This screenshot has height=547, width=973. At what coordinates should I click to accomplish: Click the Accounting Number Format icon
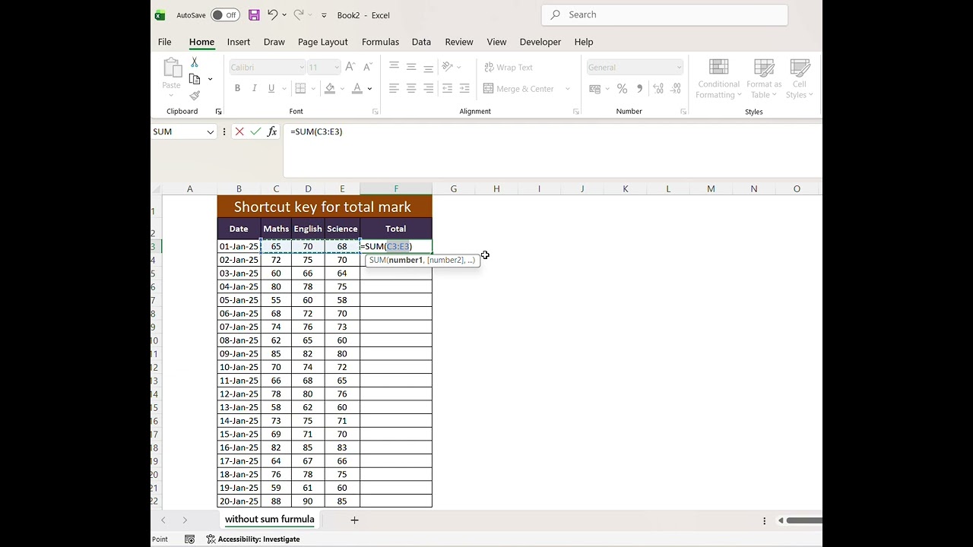click(x=594, y=89)
